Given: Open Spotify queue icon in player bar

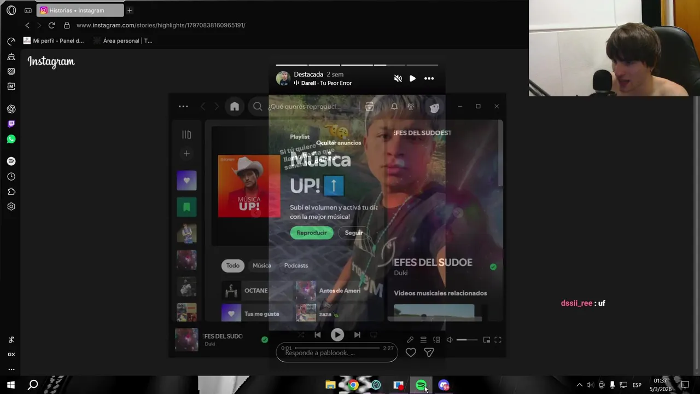Looking at the screenshot, I should tap(423, 340).
